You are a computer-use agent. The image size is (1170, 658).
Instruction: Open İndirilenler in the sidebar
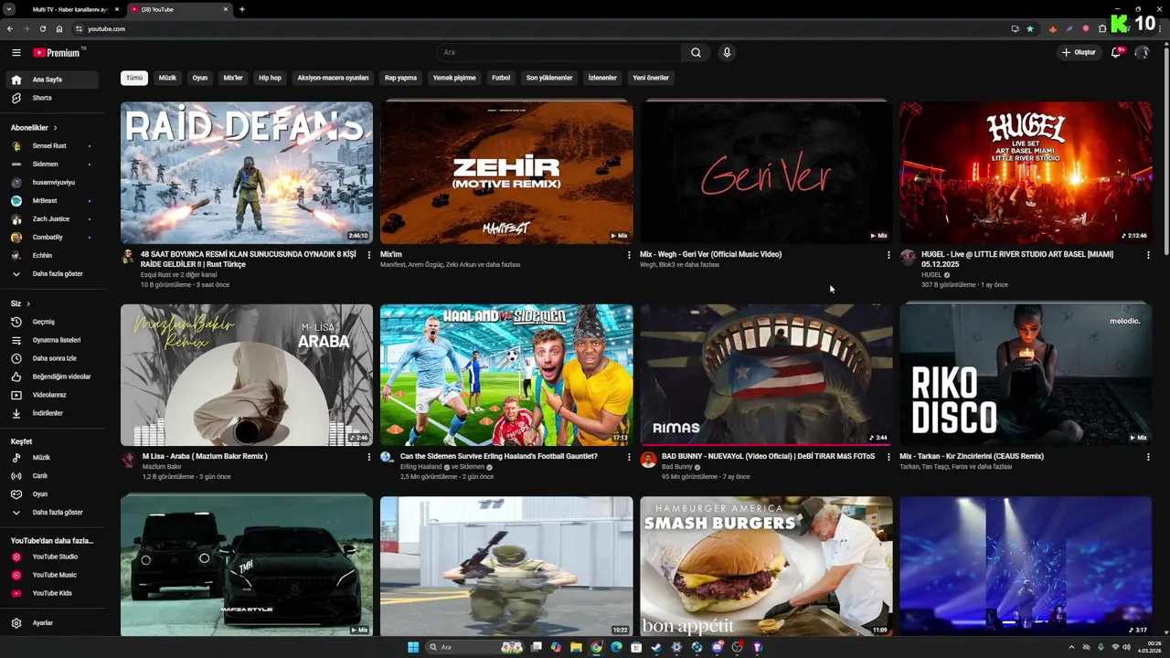[x=51, y=413]
